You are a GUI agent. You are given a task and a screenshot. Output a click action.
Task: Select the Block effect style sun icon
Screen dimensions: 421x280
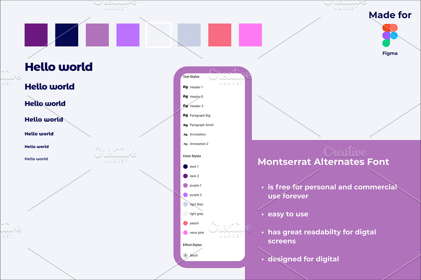(x=186, y=255)
